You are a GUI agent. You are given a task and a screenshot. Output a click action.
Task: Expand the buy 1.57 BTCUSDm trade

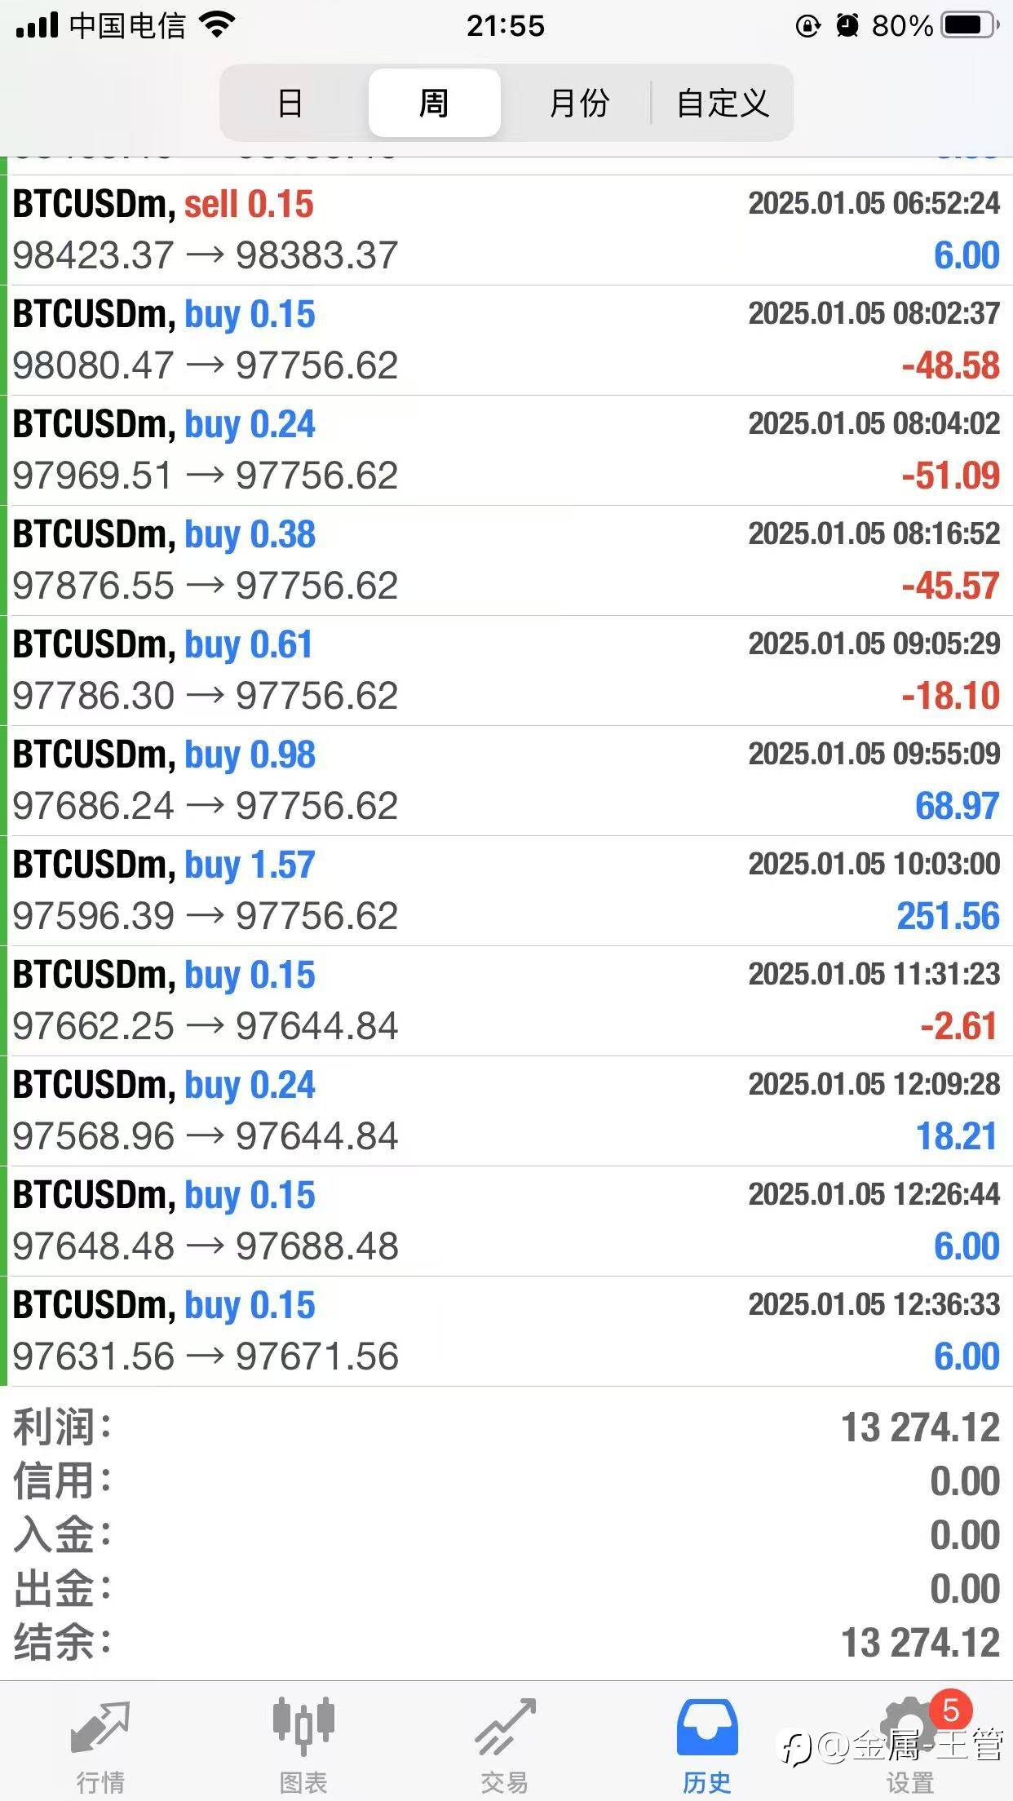[506, 891]
